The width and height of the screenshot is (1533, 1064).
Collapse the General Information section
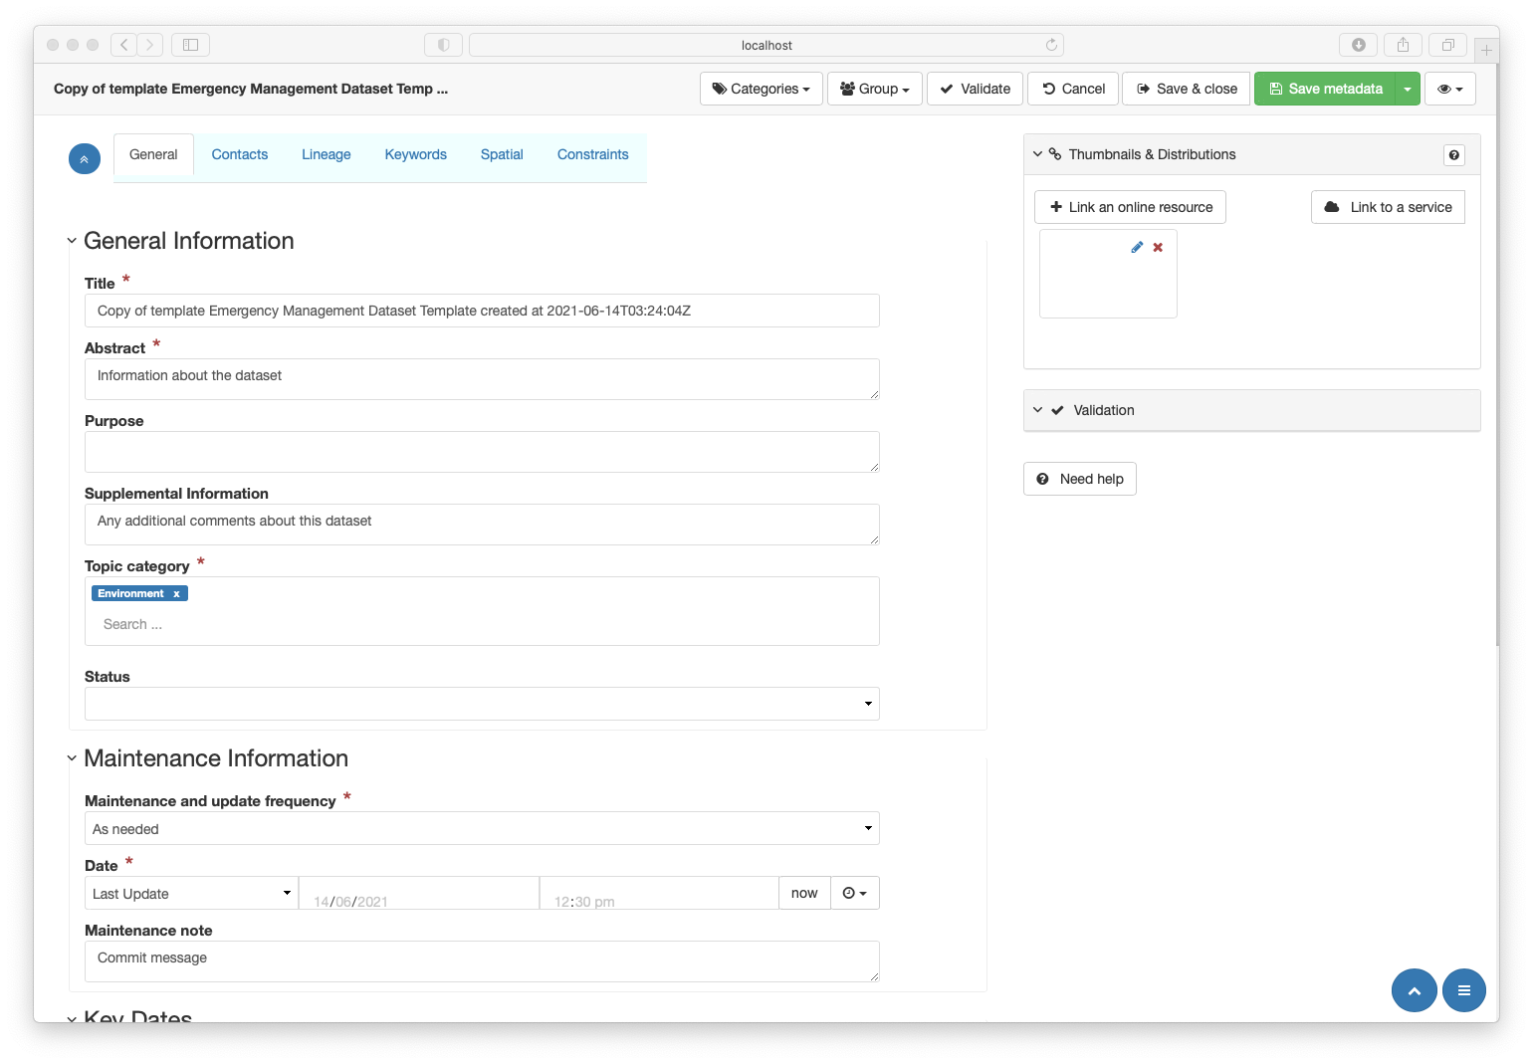tap(72, 241)
